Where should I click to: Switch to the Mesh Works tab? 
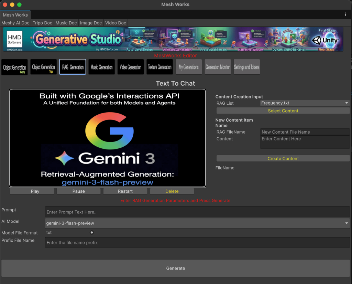coord(15,15)
